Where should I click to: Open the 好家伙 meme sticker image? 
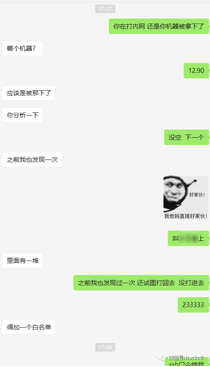(186, 198)
